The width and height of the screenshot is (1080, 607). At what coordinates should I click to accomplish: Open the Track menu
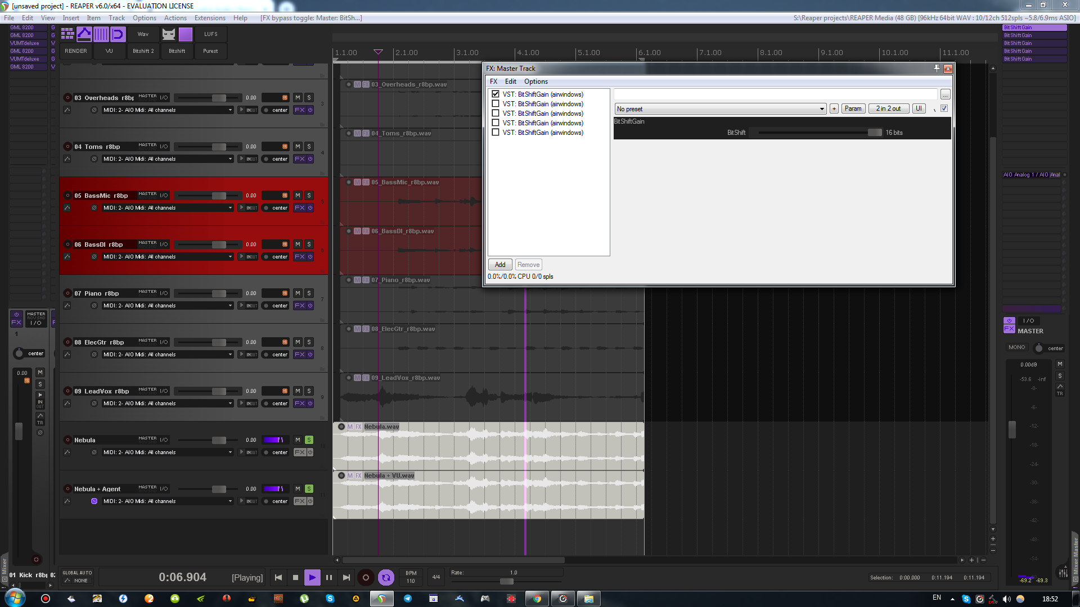116,18
